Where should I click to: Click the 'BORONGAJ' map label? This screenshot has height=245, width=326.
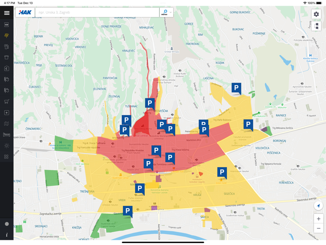[279, 141]
